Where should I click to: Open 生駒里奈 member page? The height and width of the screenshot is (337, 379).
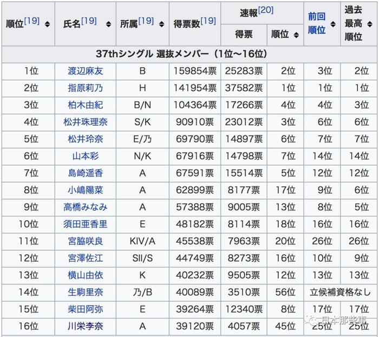(86, 293)
